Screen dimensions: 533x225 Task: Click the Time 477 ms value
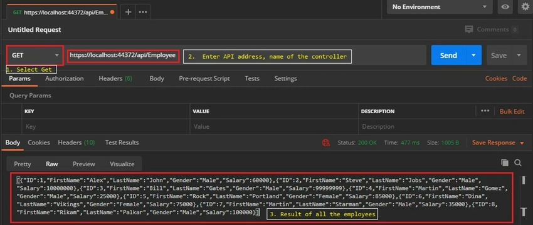[x=410, y=143]
